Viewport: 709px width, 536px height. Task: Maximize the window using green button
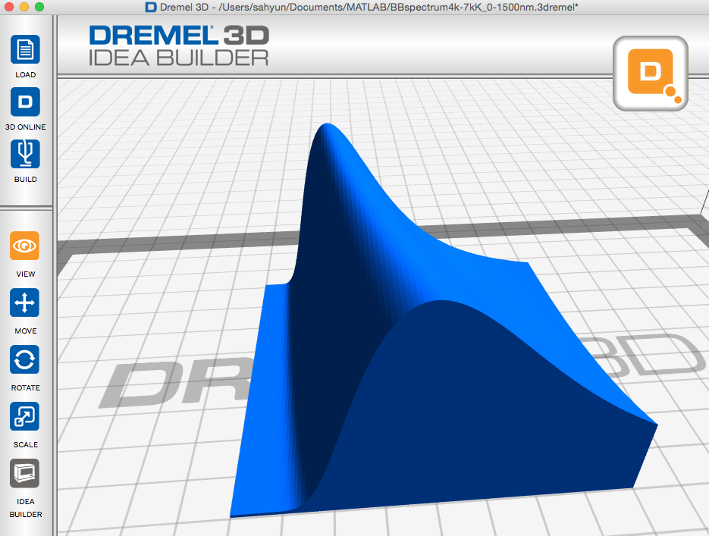tap(39, 7)
